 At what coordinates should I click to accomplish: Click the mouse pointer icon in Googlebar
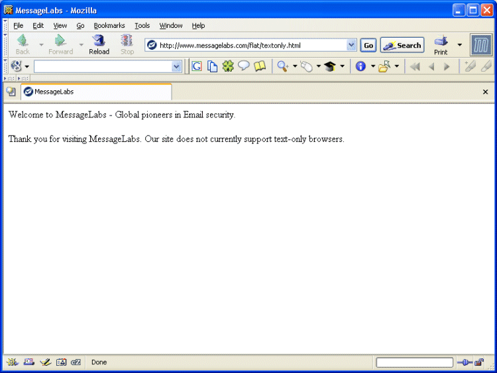pyautogui.click(x=307, y=66)
